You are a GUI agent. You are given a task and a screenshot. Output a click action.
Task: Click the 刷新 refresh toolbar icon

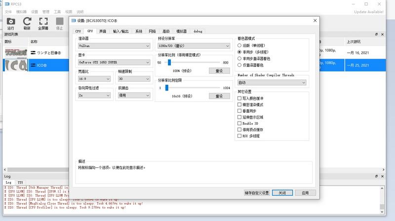tap(27, 24)
